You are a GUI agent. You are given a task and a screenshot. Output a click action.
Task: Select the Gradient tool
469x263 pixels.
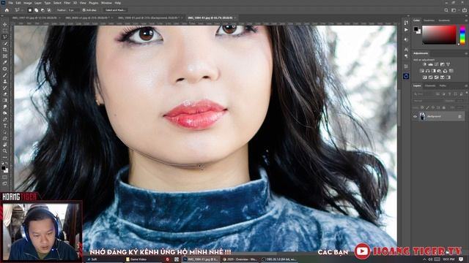5,101
